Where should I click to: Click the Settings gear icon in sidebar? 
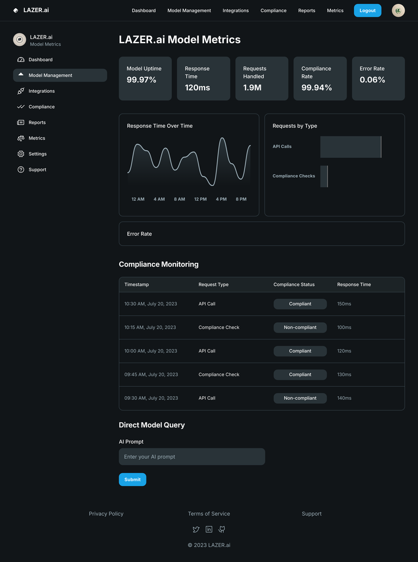tap(21, 154)
